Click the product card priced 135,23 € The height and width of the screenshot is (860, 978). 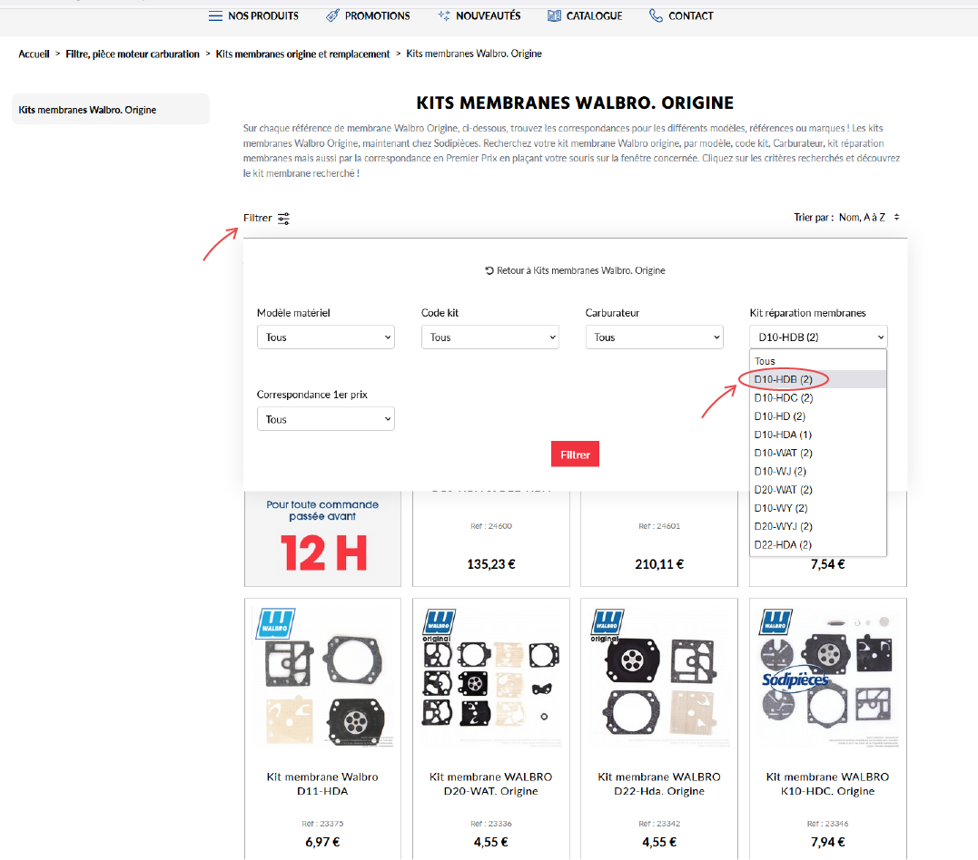[x=491, y=539]
